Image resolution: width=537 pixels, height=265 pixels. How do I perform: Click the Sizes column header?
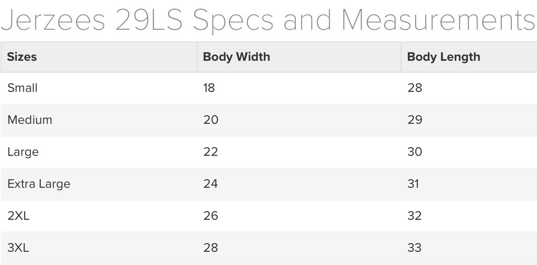(x=22, y=57)
